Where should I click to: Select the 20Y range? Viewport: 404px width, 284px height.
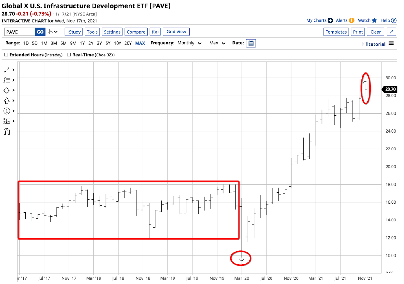click(x=128, y=43)
